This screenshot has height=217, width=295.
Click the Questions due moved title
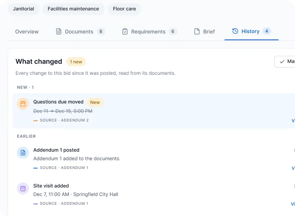59,102
